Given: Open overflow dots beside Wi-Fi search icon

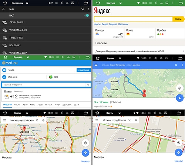Looking at the screenshot, I should [88, 9].
